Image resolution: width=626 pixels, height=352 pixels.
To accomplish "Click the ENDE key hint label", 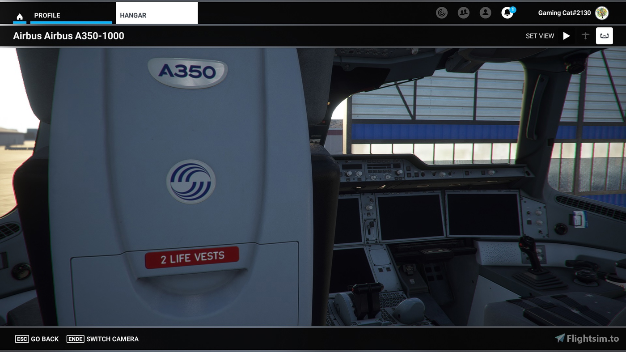I will [x=75, y=339].
